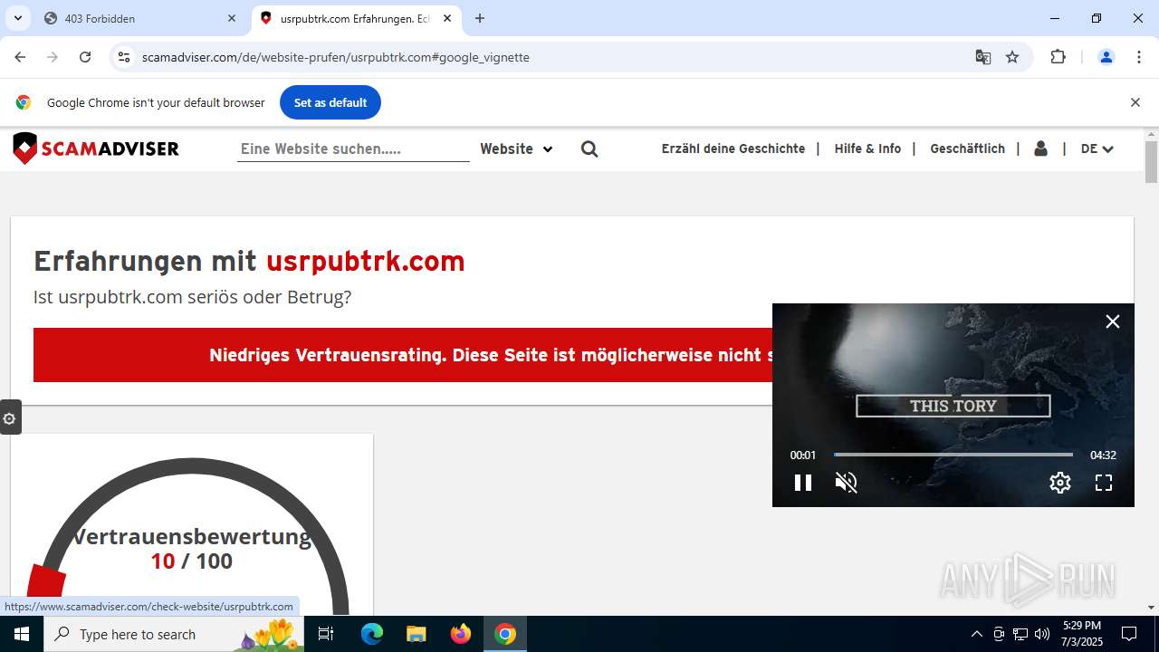Open 'Erzähl deine Geschichte' menu link

733,149
